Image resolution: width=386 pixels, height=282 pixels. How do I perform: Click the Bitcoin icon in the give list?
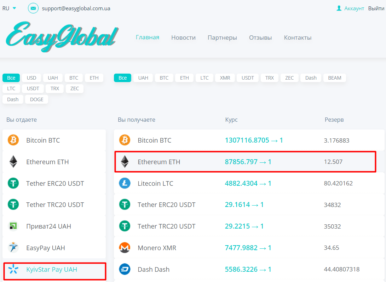tap(13, 140)
